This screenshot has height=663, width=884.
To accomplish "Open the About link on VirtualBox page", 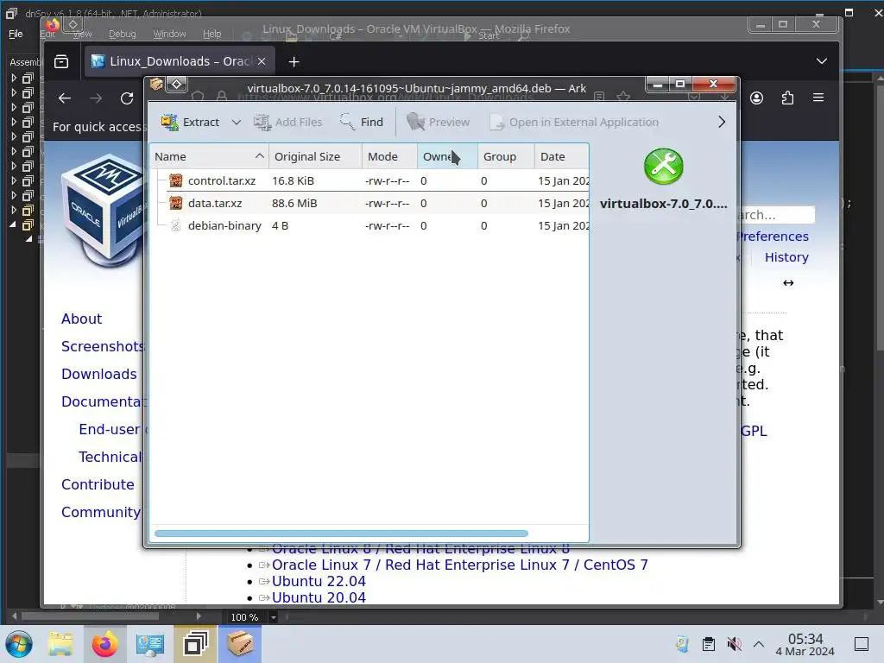I will [x=81, y=319].
